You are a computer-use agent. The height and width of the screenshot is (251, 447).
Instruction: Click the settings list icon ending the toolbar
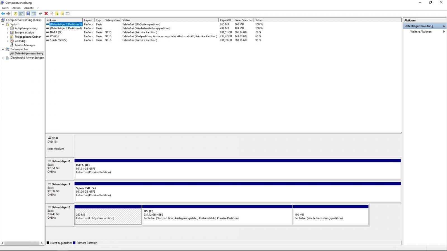[x=68, y=13]
